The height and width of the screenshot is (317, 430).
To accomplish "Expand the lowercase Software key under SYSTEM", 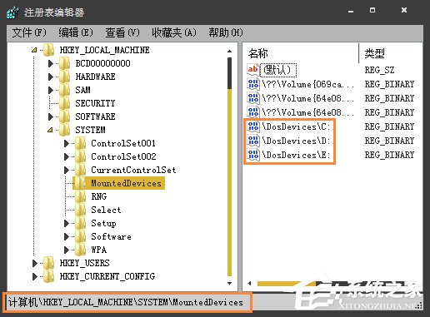I will [67, 236].
